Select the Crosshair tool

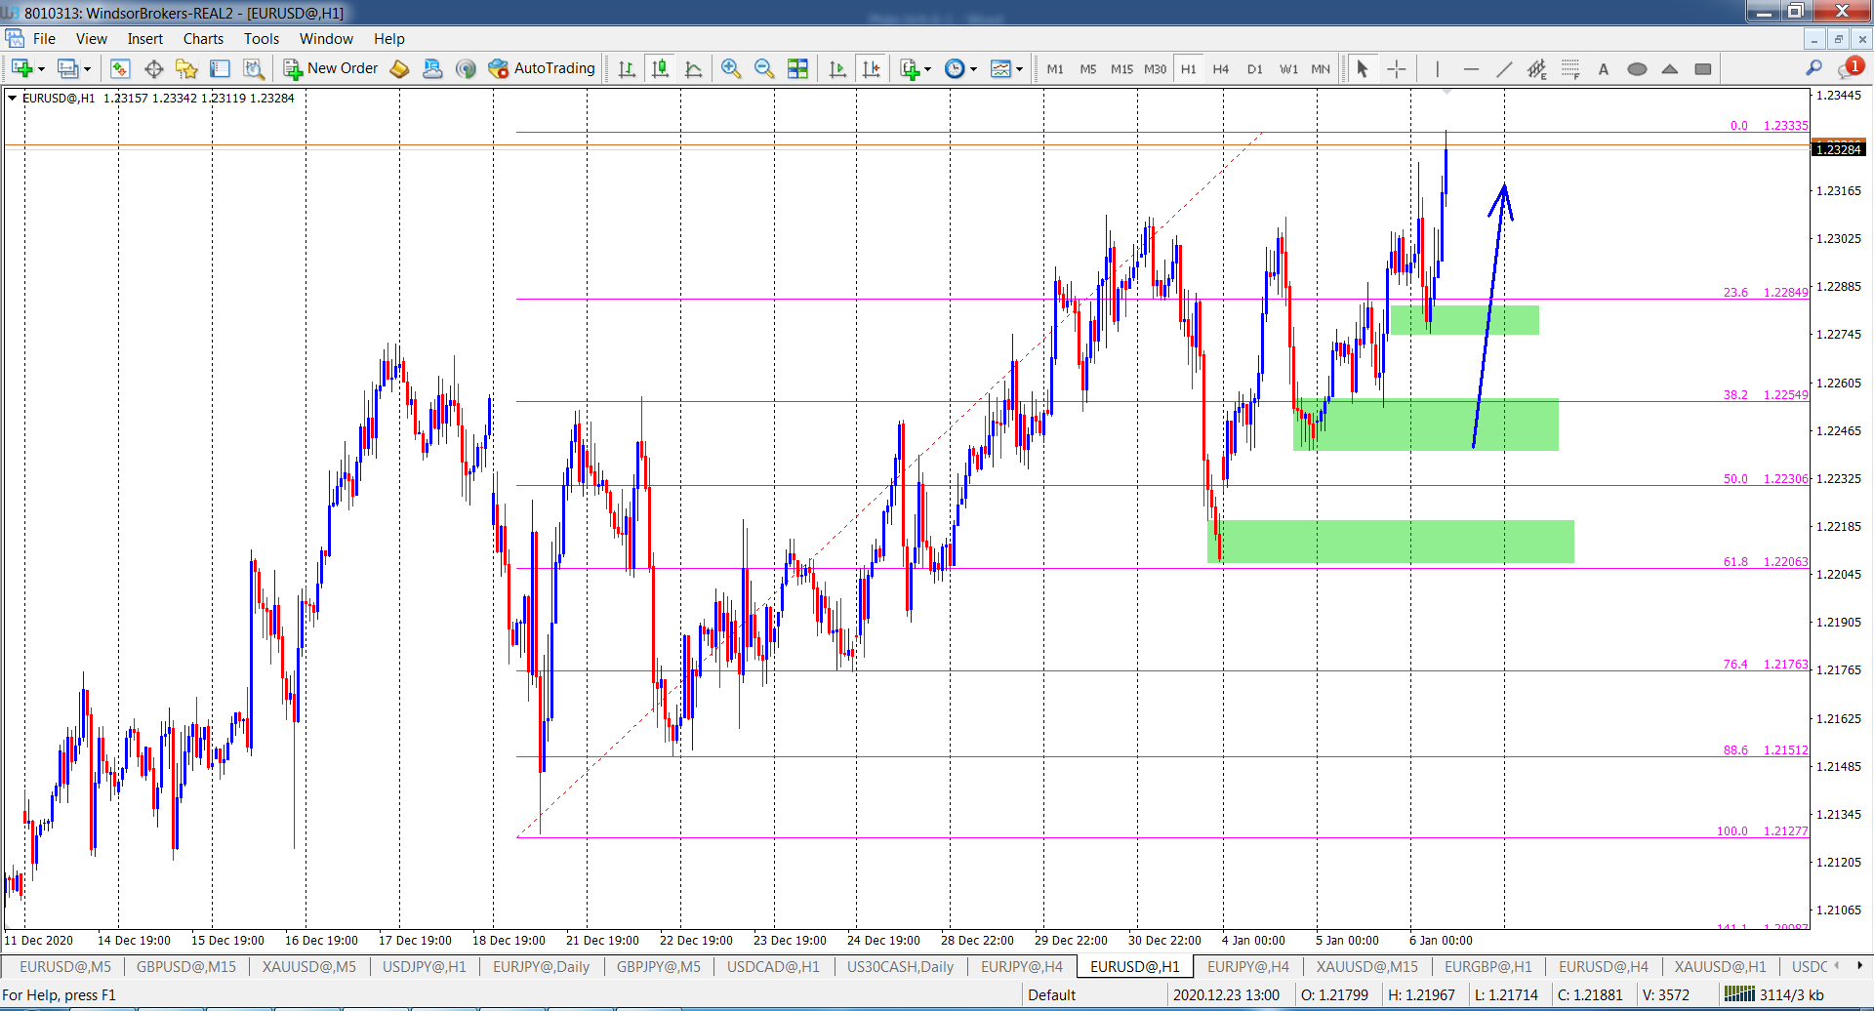click(x=1397, y=68)
